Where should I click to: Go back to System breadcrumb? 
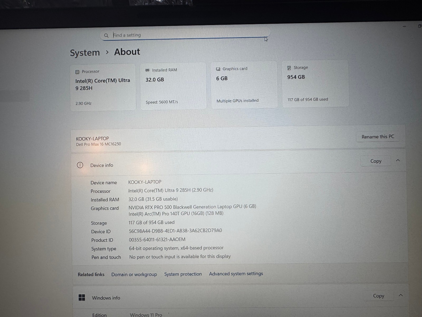[85, 53]
